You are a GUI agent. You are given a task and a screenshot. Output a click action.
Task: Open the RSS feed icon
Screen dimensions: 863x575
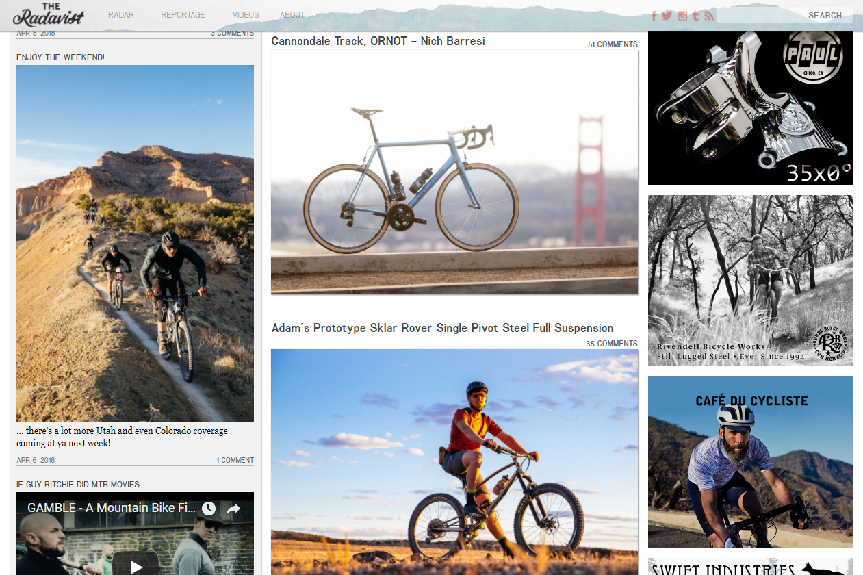[x=708, y=16]
